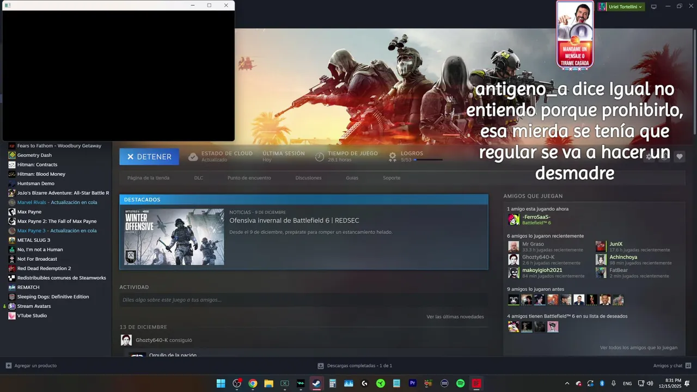Select Max Payne 3 in library list
697x392 pixels.
click(x=56, y=231)
